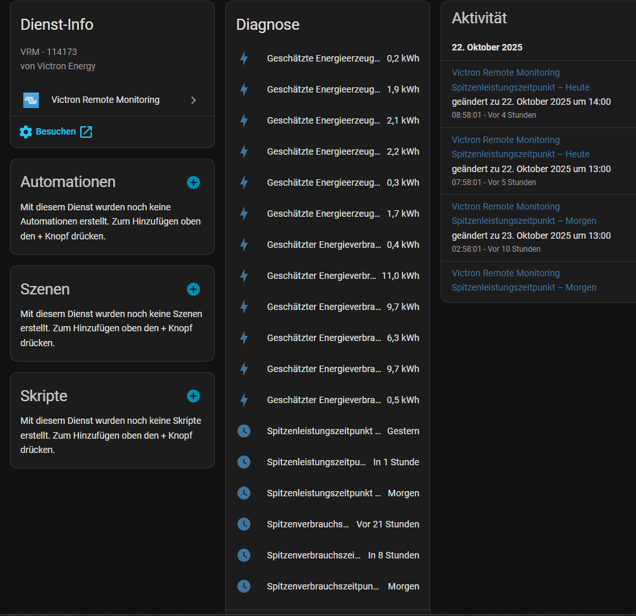Click lightning icon of the 11,0 kWh sensor

pos(244,276)
